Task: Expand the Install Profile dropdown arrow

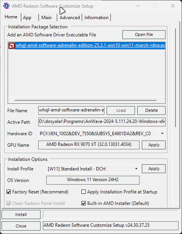Action: pos(136,169)
